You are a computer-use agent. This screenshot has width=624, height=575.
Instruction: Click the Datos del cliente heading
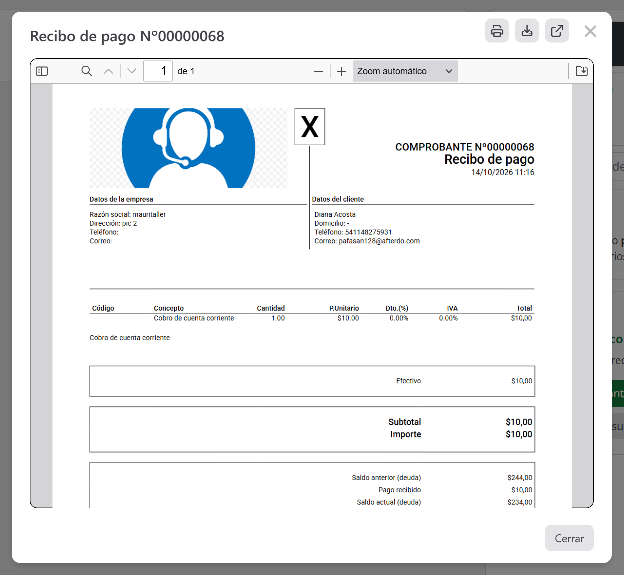tap(338, 199)
